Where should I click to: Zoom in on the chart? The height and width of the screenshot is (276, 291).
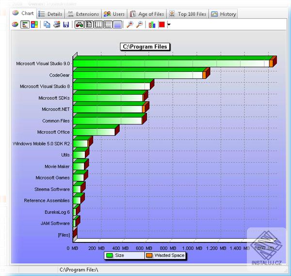tap(130, 24)
